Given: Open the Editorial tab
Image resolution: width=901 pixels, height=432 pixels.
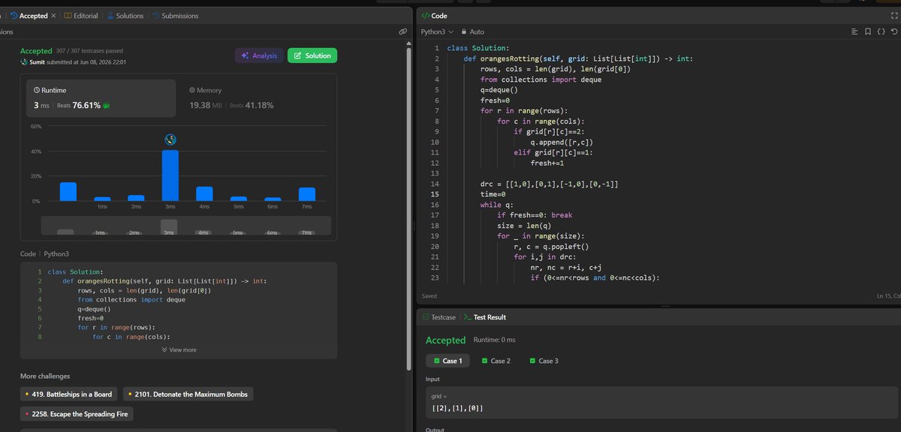Looking at the screenshot, I should pyautogui.click(x=81, y=16).
